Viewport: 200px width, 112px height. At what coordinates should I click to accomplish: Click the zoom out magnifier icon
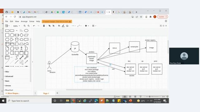point(28,26)
